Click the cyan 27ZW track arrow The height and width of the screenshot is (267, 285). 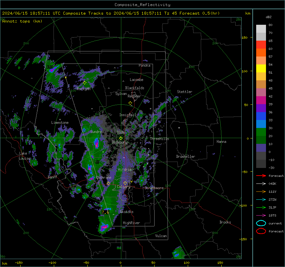click(x=261, y=200)
